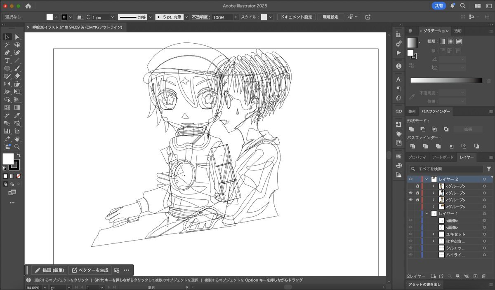Viewport: 495px width, 290px height.
Task: Toggle visibility of レイヤー 2
Action: [x=410, y=179]
